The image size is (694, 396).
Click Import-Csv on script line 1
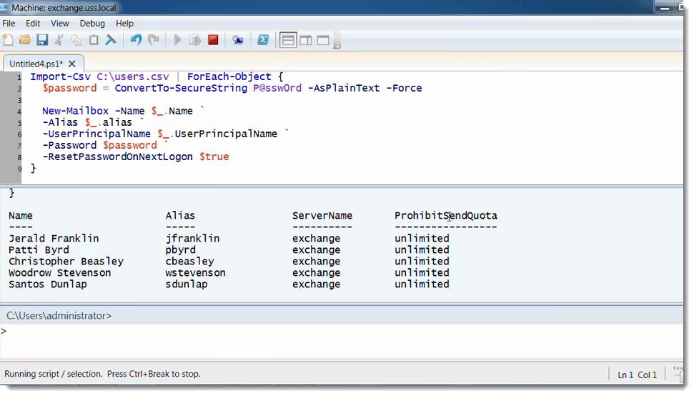click(60, 76)
